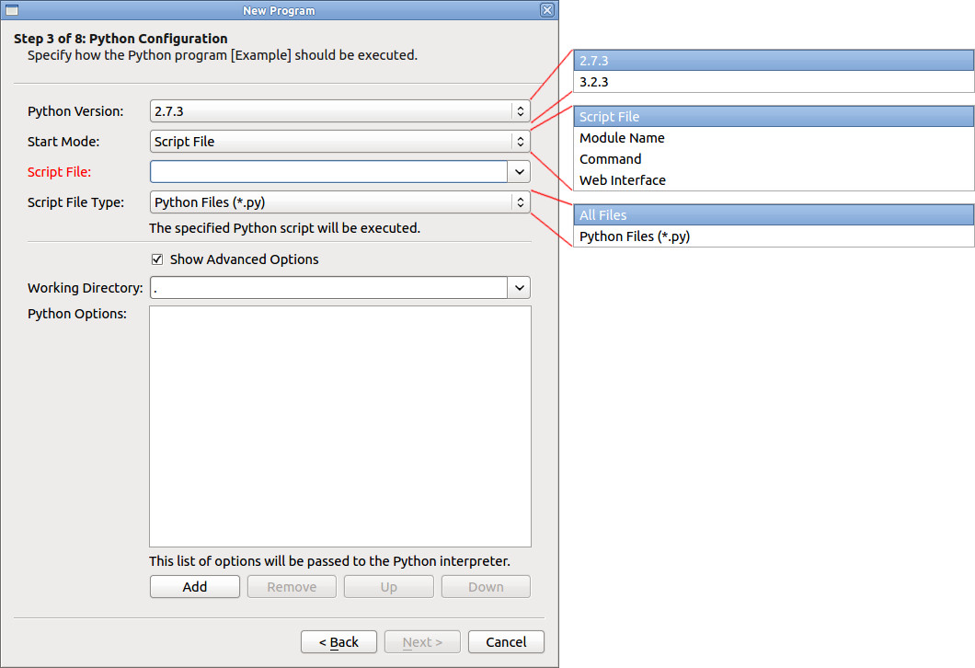Choose Module Name in start mode list
This screenshot has height=668, width=975.
point(774,137)
